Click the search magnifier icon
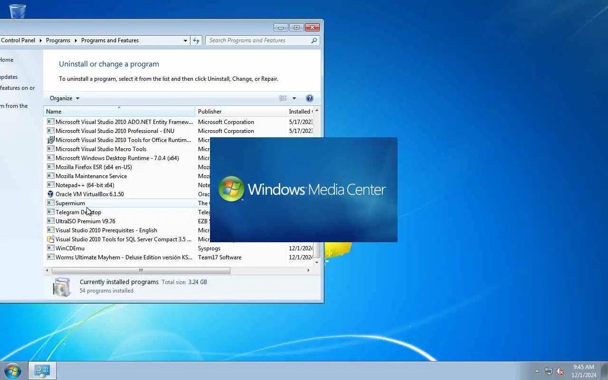Viewport: 608px width, 380px height. [314, 40]
